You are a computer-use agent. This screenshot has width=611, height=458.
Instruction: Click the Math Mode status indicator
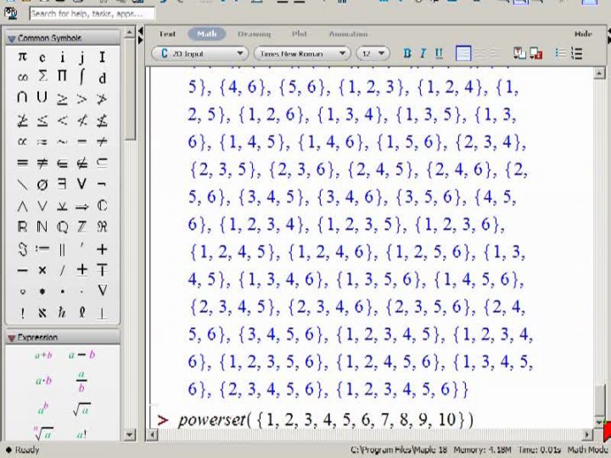pos(588,450)
